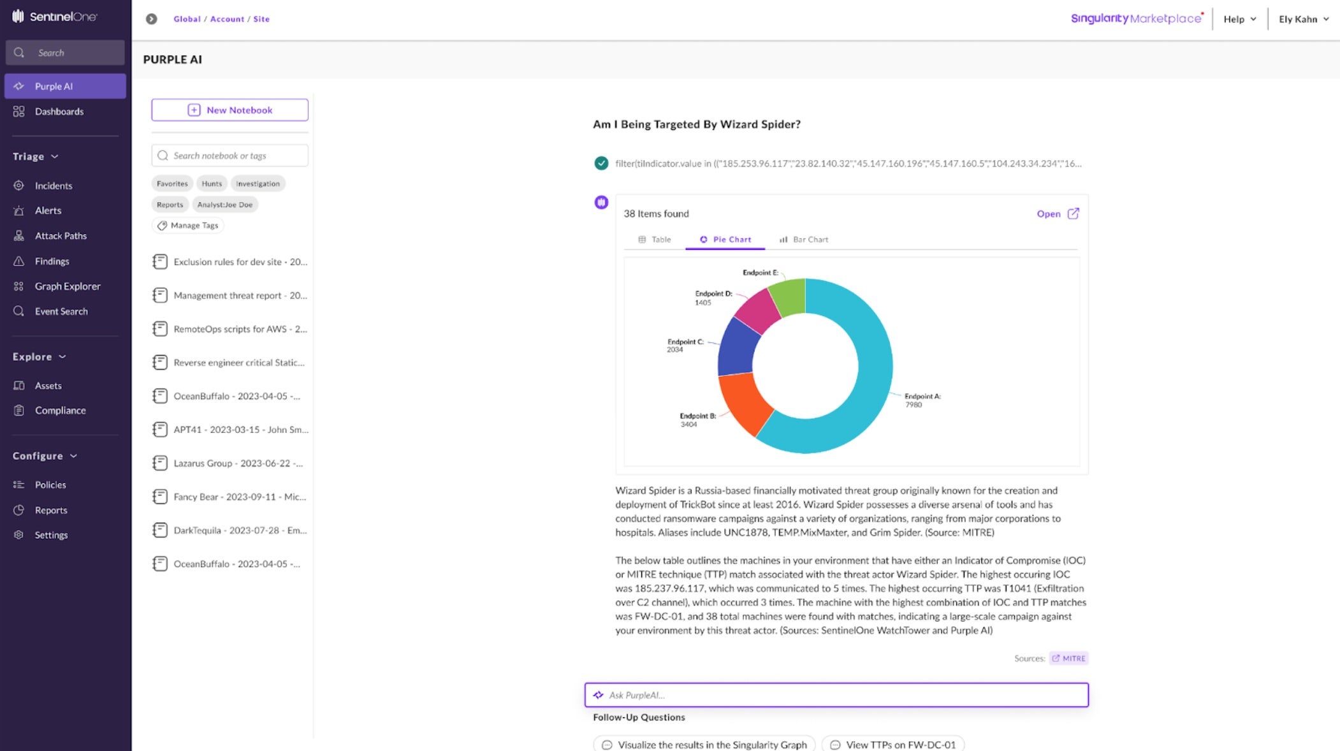Open the Lazarus Group notebook icon
Screen dimensions: 1340x751
pyautogui.click(x=160, y=463)
